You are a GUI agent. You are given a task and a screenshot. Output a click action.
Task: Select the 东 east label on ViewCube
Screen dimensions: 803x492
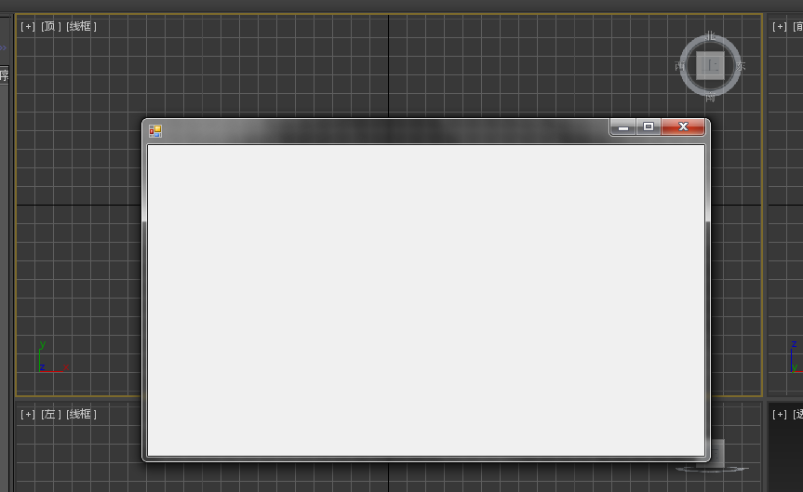click(x=741, y=66)
